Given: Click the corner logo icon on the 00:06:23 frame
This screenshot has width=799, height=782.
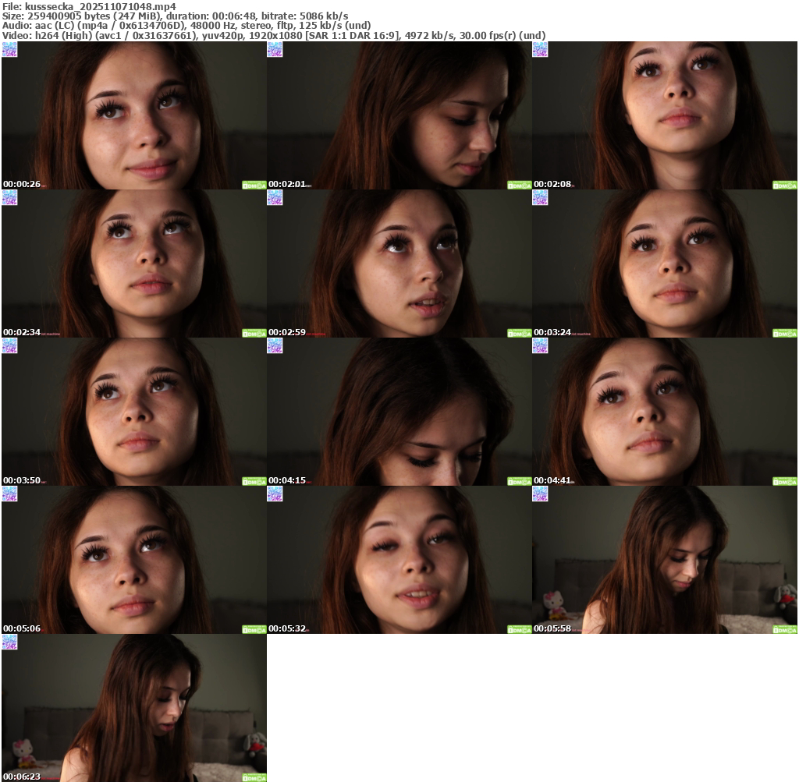Looking at the screenshot, I should tap(9, 642).
